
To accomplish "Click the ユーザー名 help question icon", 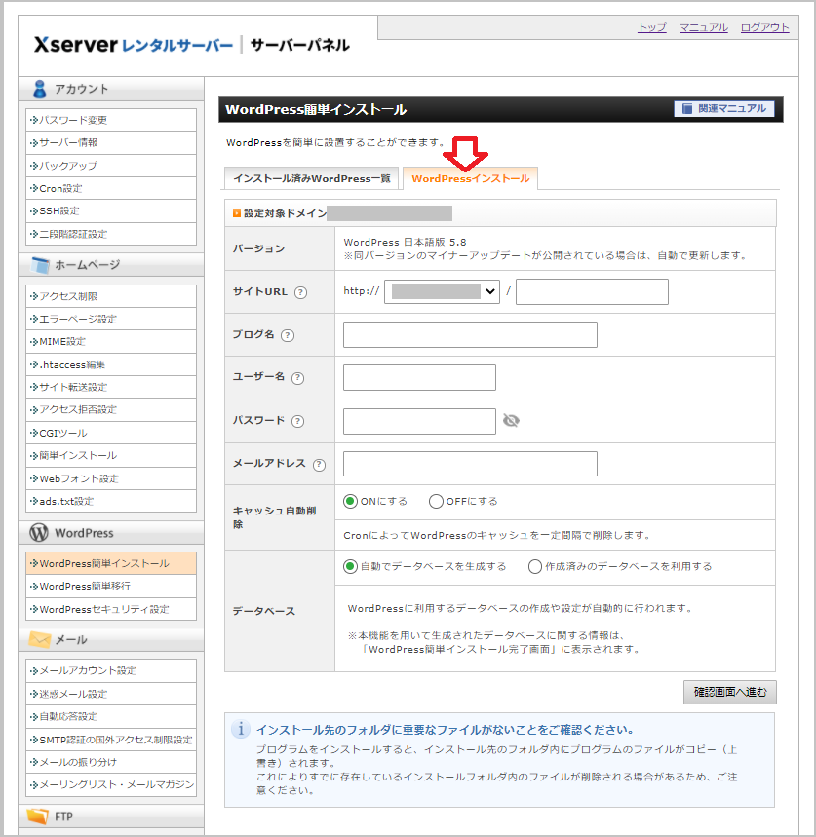I will 297,378.
